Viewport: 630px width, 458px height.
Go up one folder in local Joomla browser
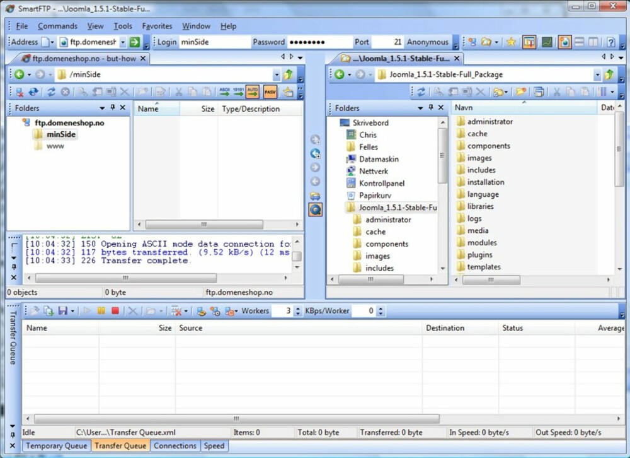pos(609,74)
